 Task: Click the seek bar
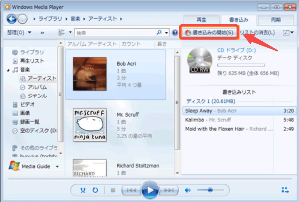pyautogui.click(x=150, y=179)
